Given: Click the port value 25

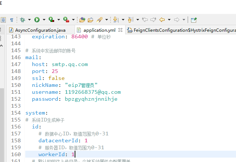Looking at the screenshot, I should (55, 71).
